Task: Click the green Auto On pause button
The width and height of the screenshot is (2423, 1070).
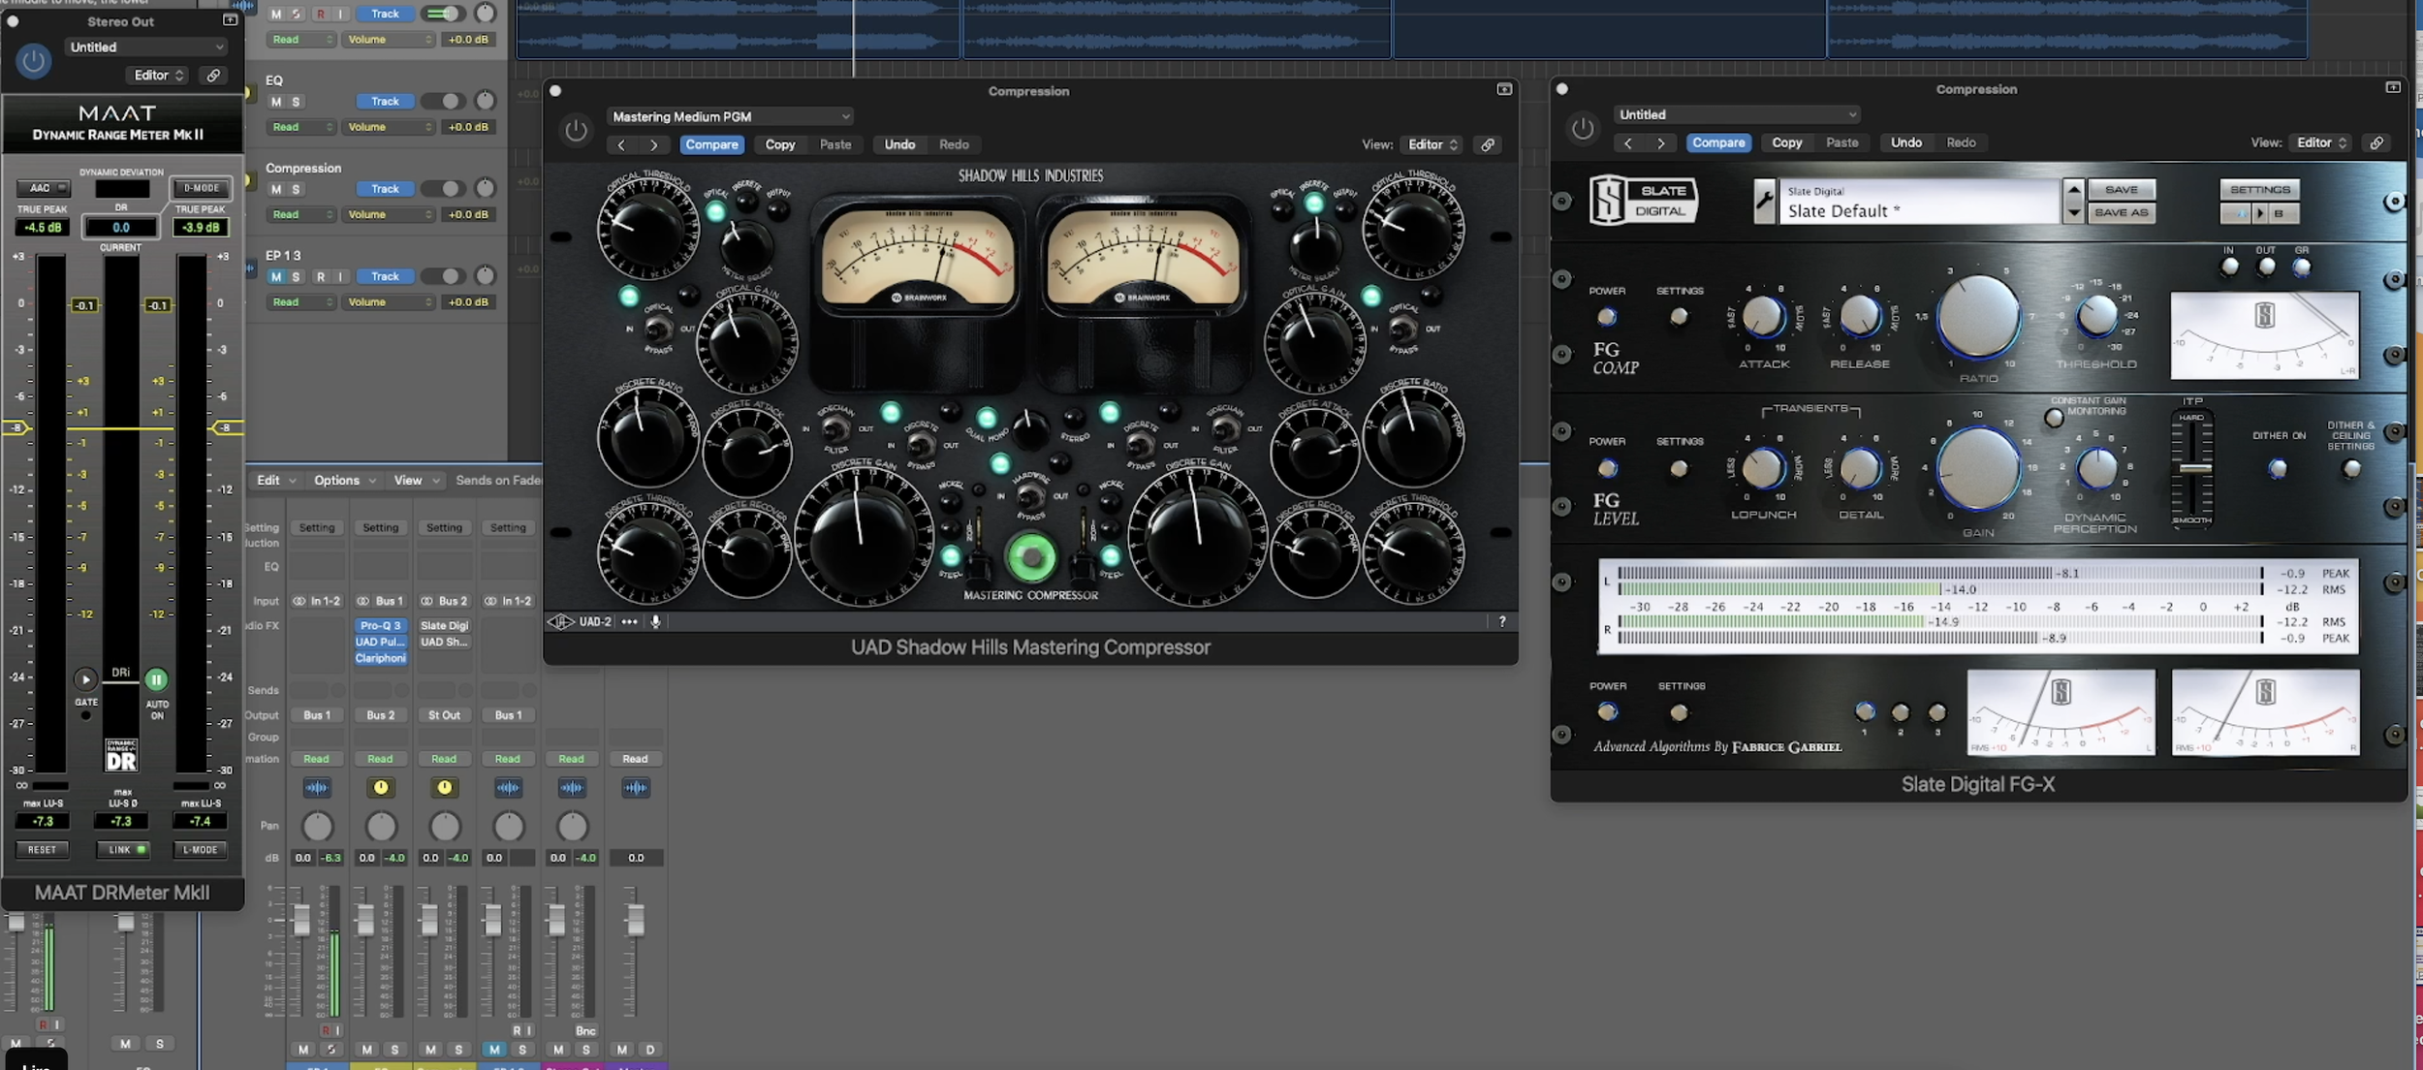Action: [x=156, y=679]
